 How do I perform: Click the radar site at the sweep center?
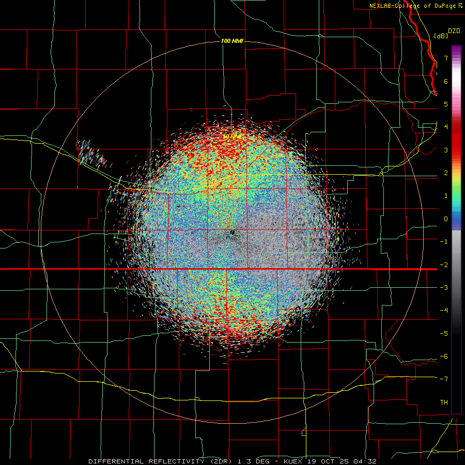coord(233,232)
